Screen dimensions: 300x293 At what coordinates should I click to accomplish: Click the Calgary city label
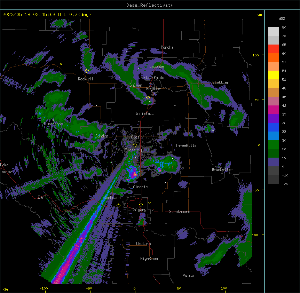pyautogui.click(x=139, y=210)
